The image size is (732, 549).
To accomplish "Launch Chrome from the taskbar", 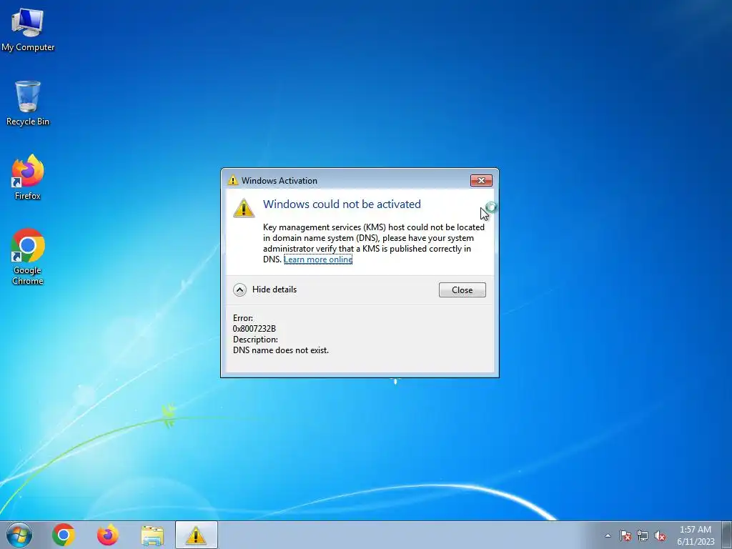I will (x=64, y=535).
